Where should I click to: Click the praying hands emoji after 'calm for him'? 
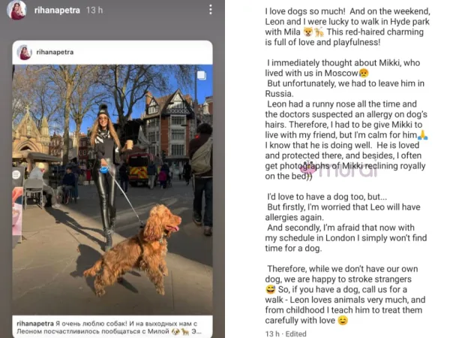[422, 134]
